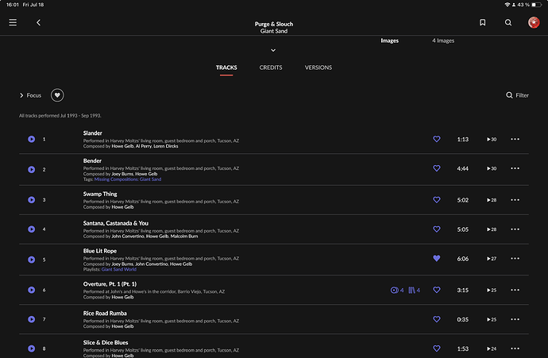548x358 pixels.
Task: Play track 8 Slice & Dice Blues
Action: coord(32,349)
